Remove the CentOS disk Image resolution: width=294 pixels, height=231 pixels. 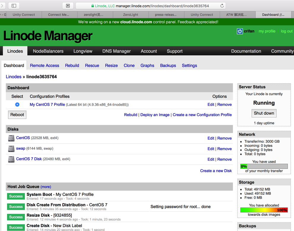click(x=225, y=138)
